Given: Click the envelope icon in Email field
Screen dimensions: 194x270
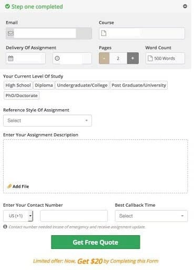Looking at the screenshot, I should 11,33.
